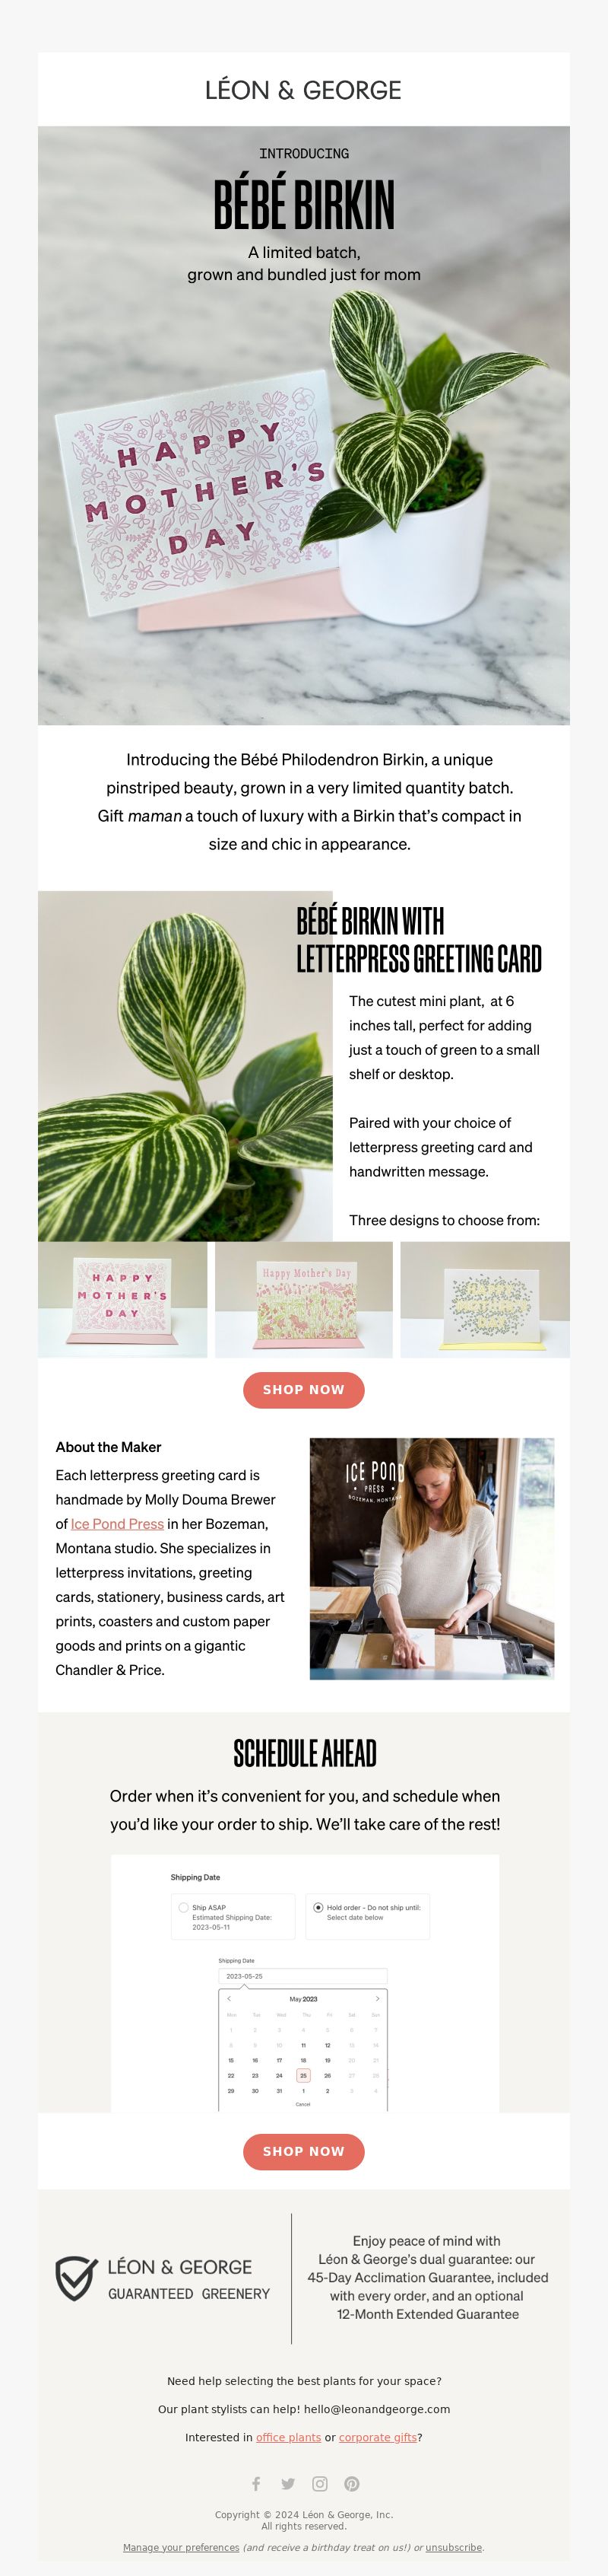Open the Instagram social icon
608x2576 pixels.
(321, 2483)
